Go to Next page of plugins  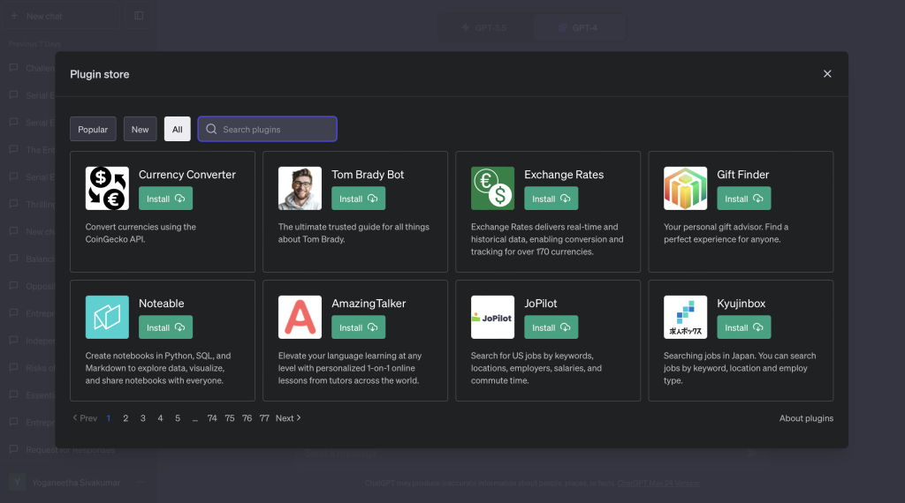288,418
